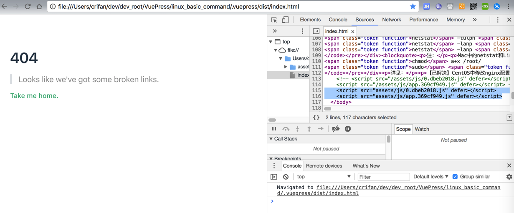Open the QR code extension icon
514x213 pixels.
coord(473,6)
